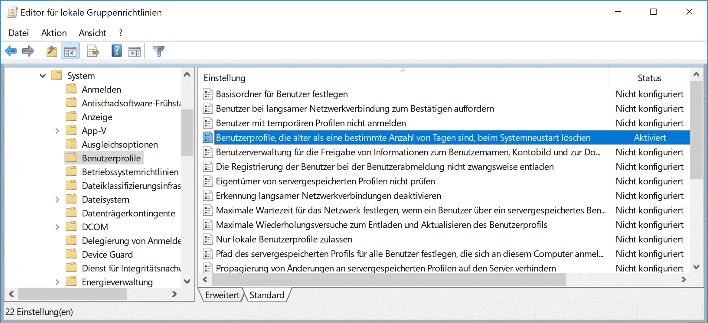
Task: Click folder icon next to Device Guard
Action: point(71,254)
